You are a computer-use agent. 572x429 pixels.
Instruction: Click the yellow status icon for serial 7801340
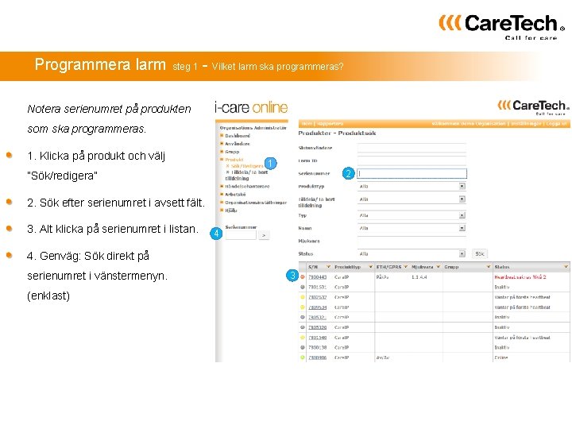pyautogui.click(x=303, y=338)
